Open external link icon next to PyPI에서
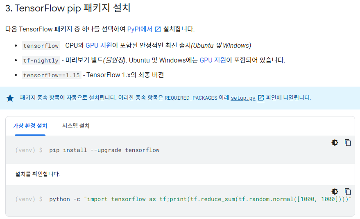Screen dimensions: 360x219 [158, 29]
